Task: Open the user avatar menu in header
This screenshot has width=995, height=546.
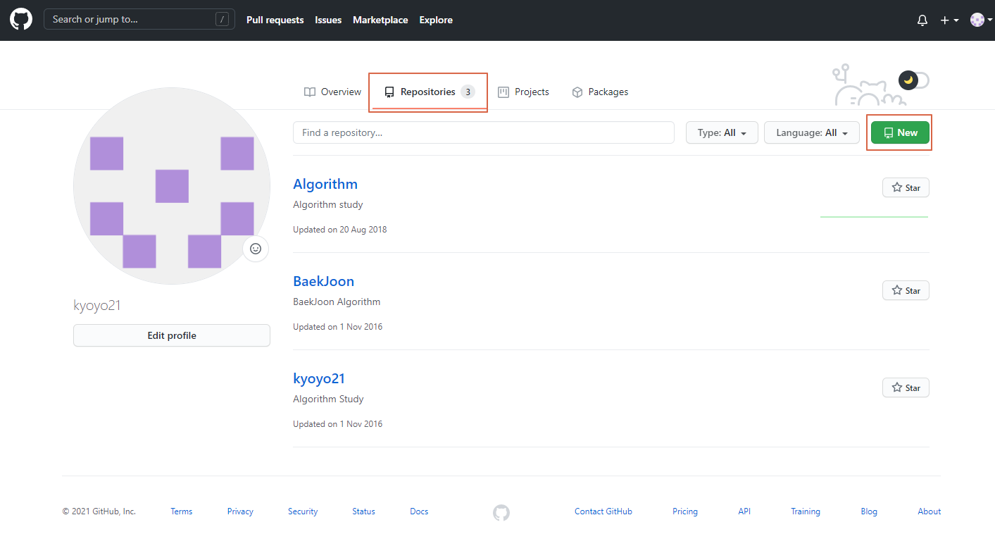Action: pyautogui.click(x=981, y=20)
